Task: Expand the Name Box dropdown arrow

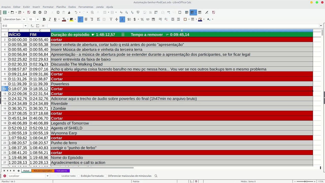Action: (x=25, y=26)
